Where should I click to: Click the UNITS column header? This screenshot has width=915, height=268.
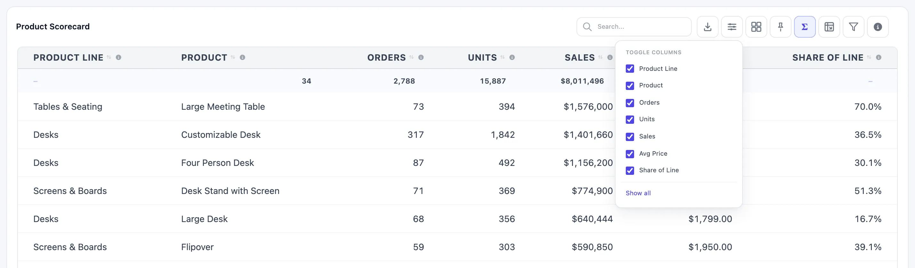[482, 57]
